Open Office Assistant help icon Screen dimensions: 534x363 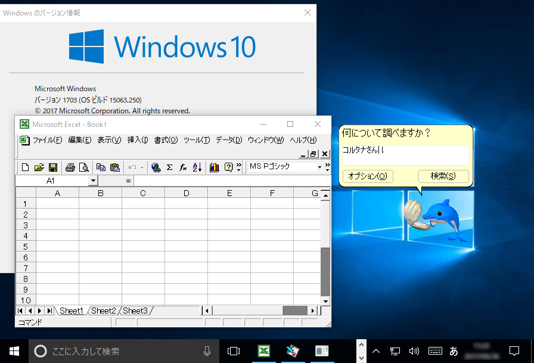pyautogui.click(x=228, y=167)
